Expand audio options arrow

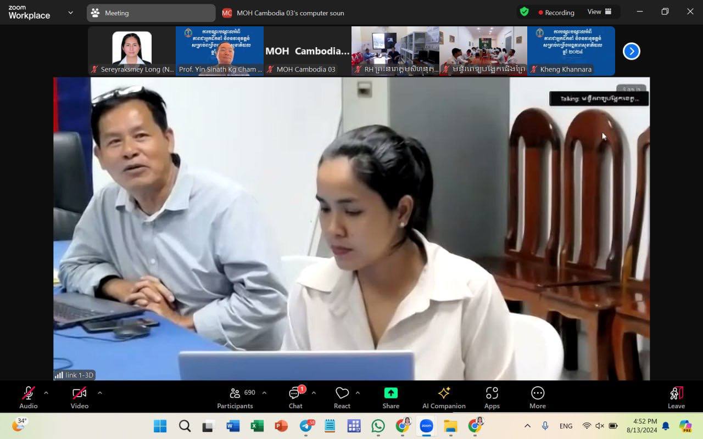46,393
